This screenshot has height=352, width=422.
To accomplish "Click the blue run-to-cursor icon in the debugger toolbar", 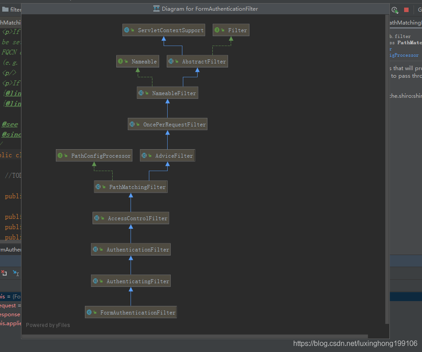I will [x=16, y=273].
